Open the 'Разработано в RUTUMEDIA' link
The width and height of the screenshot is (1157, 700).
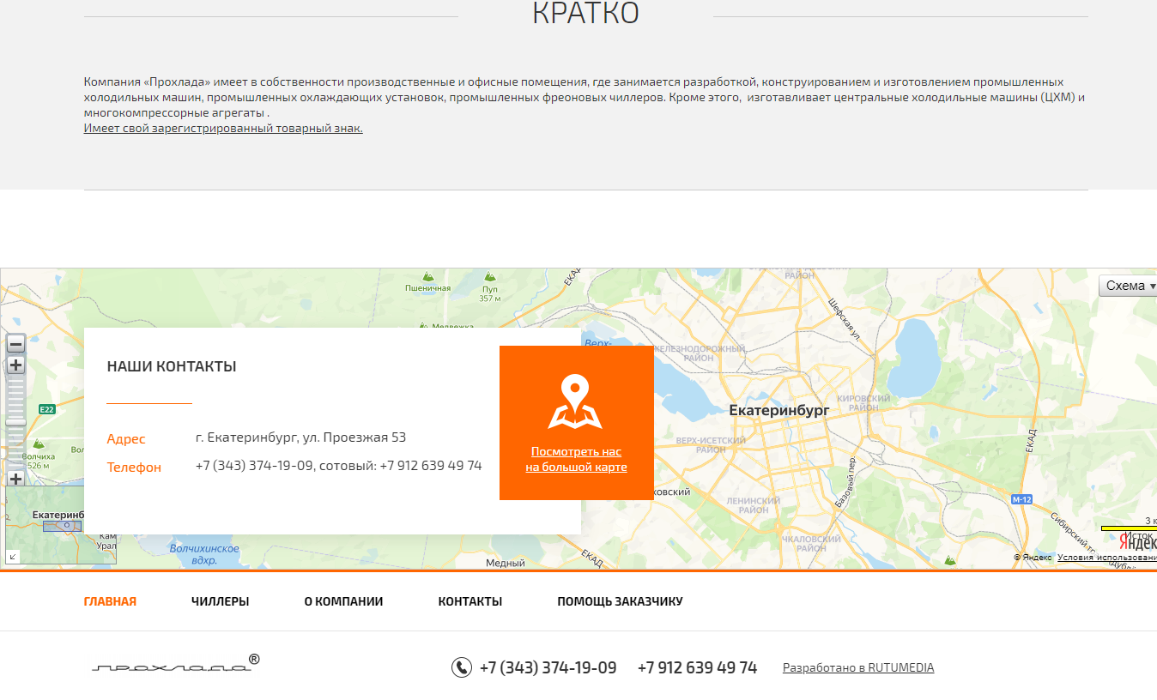click(858, 667)
